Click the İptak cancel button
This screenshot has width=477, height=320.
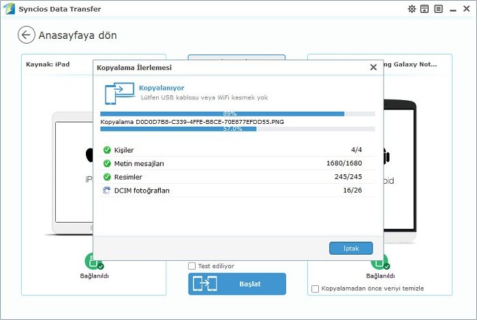[351, 249]
